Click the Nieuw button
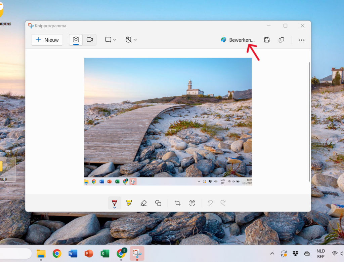 (x=47, y=40)
